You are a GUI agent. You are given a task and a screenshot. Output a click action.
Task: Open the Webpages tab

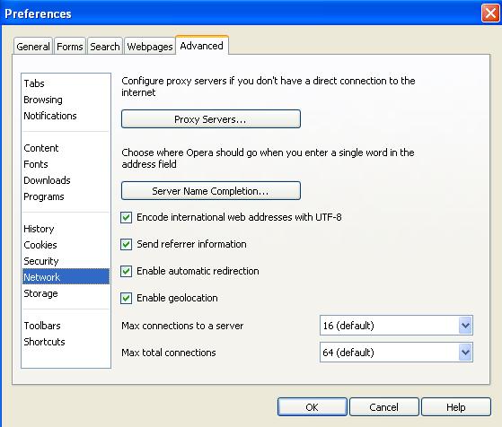[150, 47]
